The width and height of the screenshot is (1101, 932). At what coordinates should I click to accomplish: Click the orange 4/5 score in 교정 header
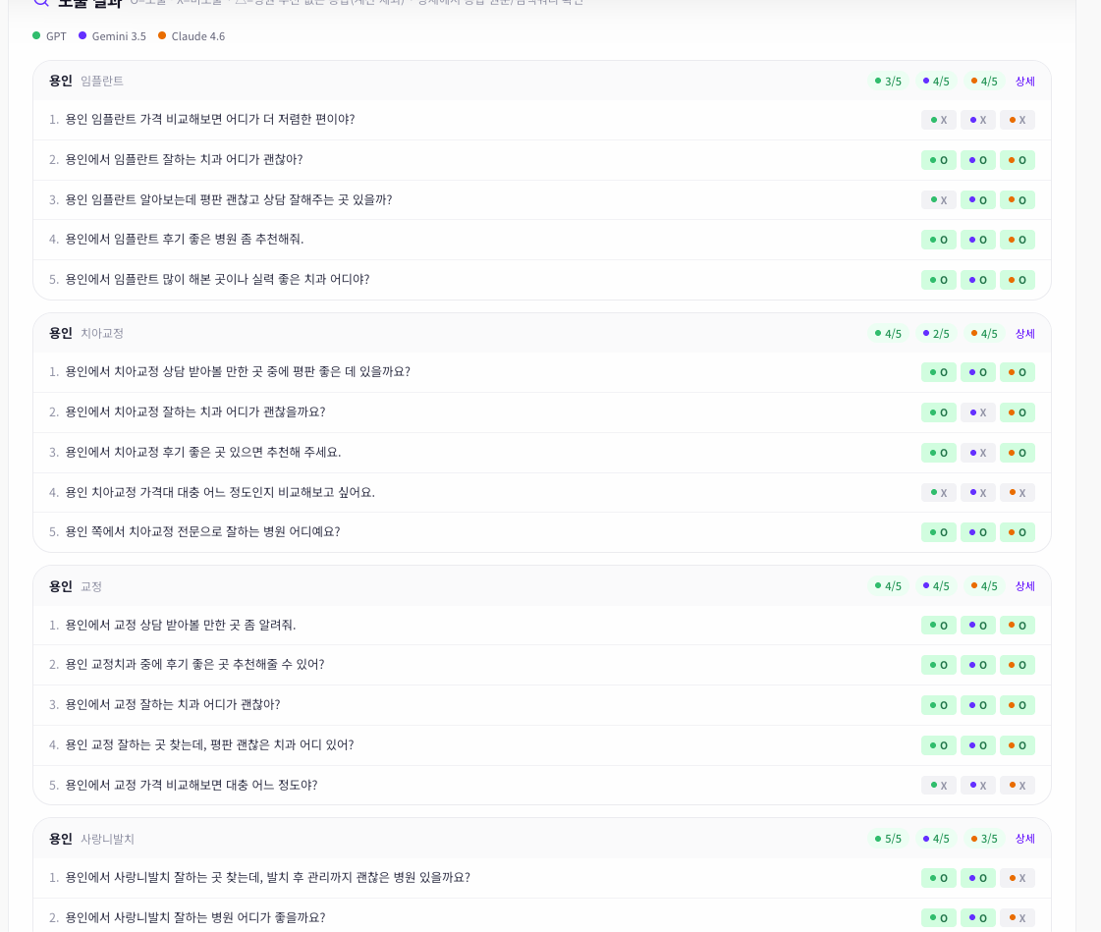983,585
